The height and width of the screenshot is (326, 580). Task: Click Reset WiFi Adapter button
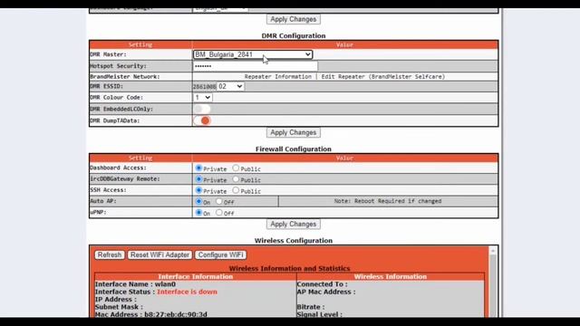click(x=159, y=255)
